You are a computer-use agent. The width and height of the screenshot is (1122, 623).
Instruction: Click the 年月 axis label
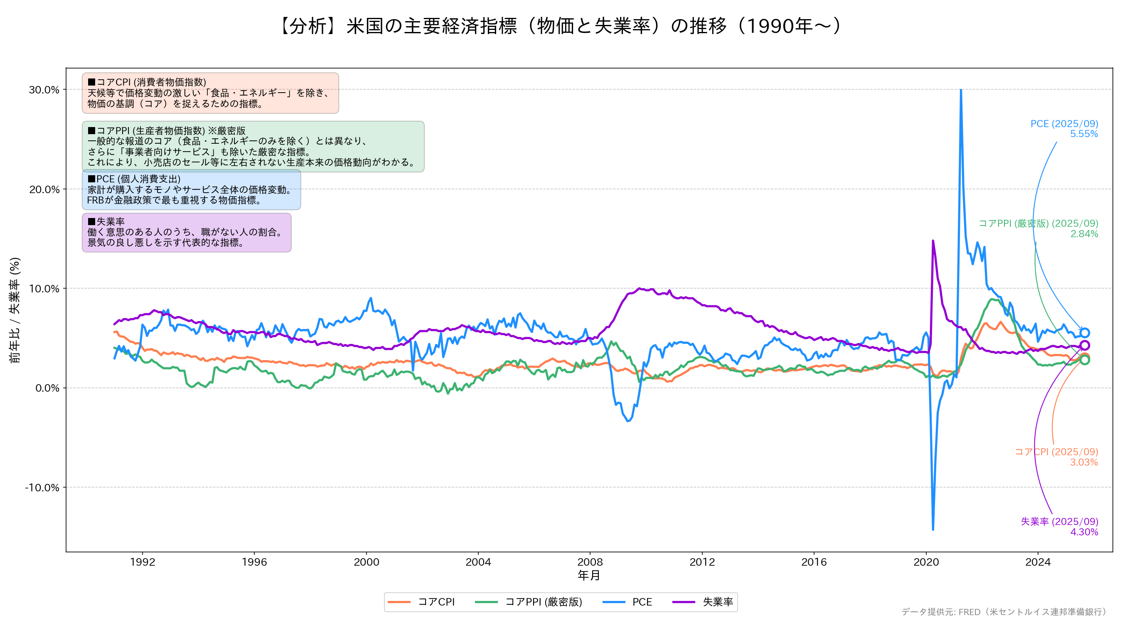coord(589,576)
